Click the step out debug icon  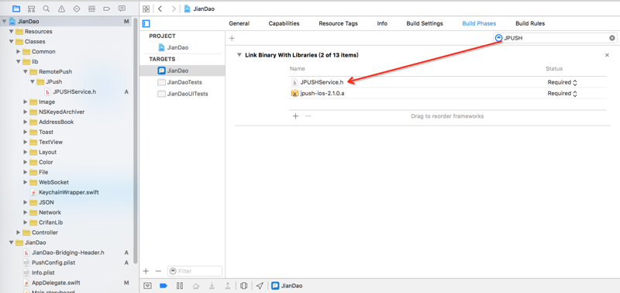(x=227, y=285)
